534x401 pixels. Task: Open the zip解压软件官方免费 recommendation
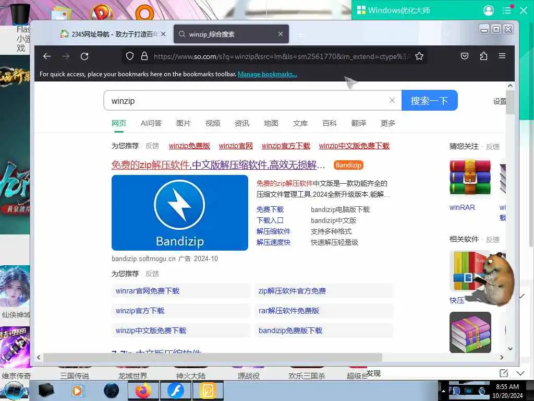[324, 291]
